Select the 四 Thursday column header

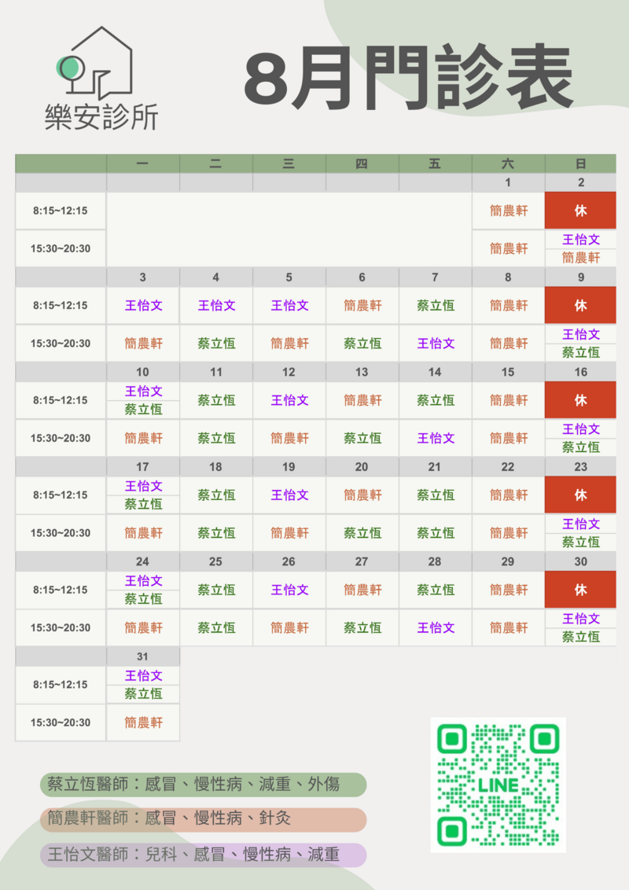click(362, 164)
